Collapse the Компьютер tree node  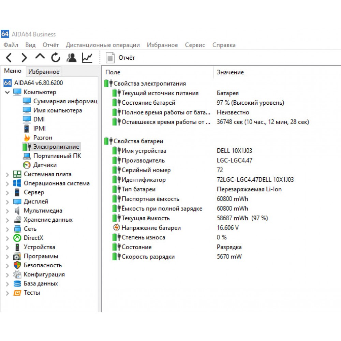(7, 92)
